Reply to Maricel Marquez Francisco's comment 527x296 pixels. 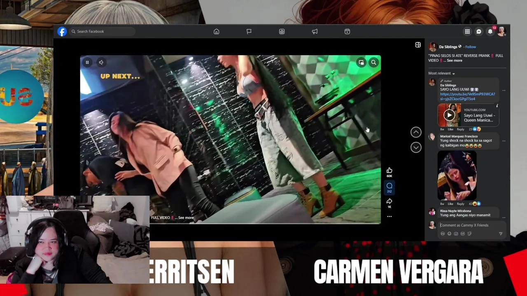460,204
